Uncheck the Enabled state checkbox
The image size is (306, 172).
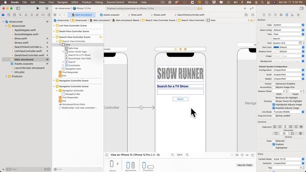pos(273,144)
